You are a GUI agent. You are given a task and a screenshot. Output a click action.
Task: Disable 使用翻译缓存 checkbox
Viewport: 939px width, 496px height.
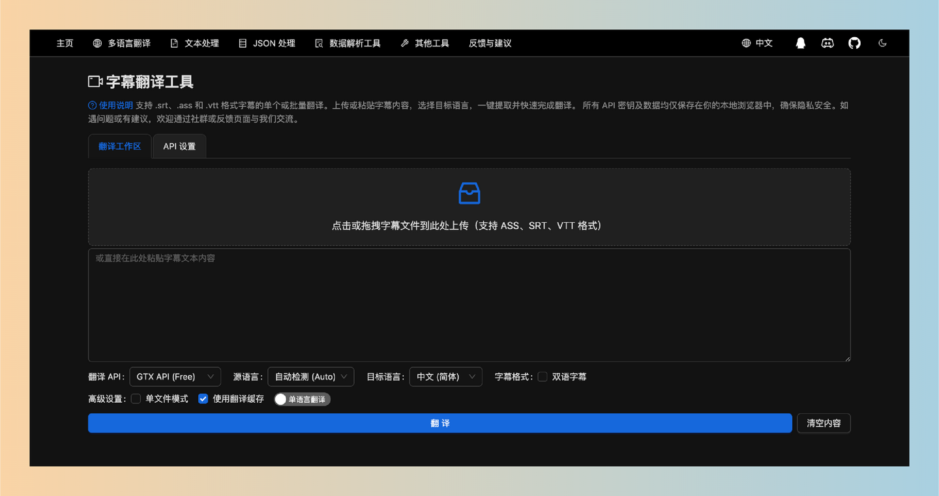click(203, 399)
